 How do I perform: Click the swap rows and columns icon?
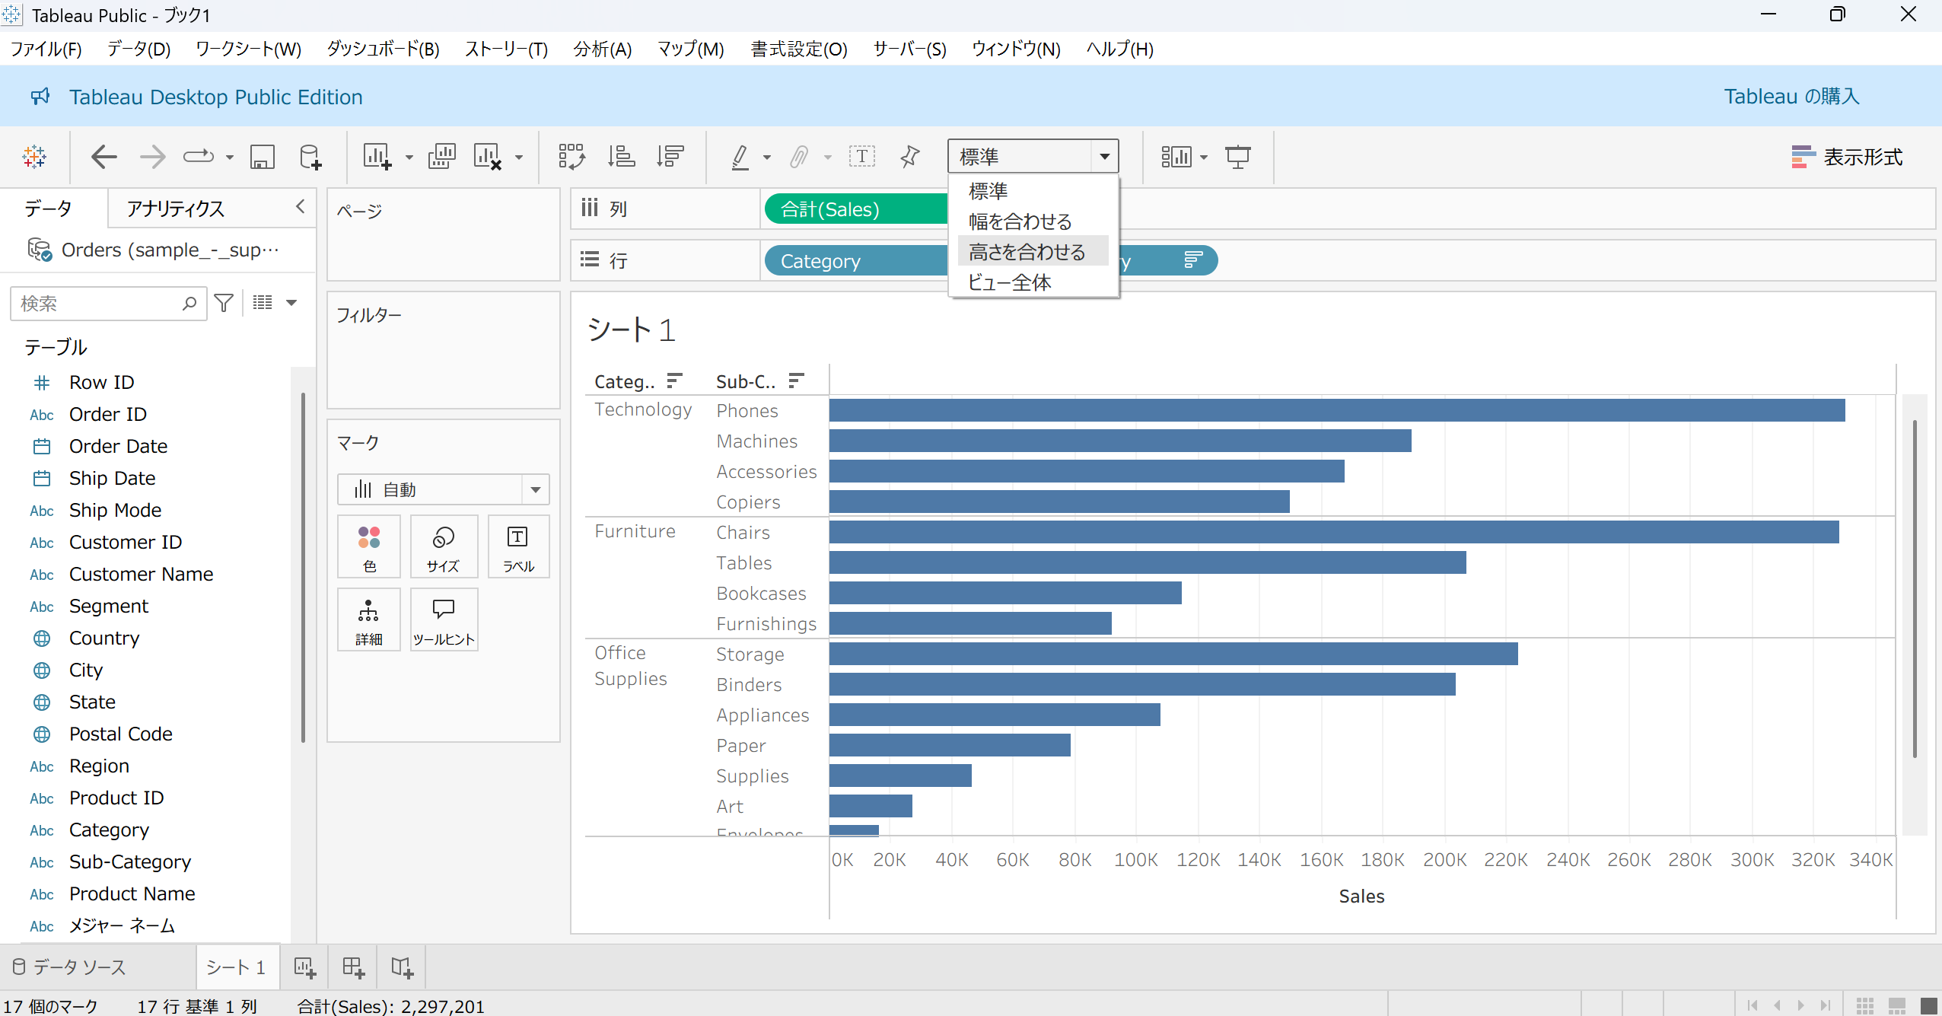pyautogui.click(x=571, y=157)
